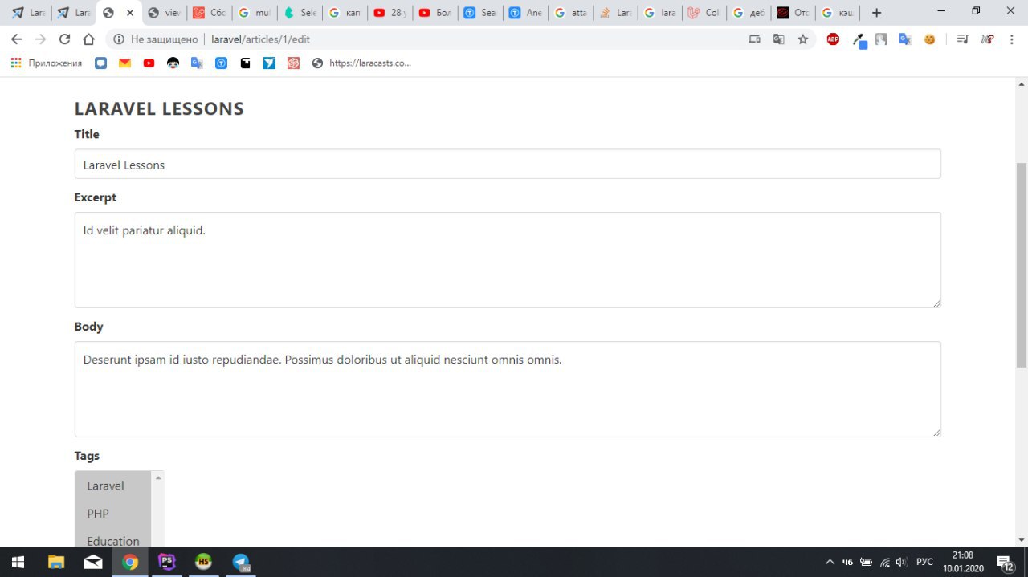Bookmark this page with the star icon
The width and height of the screenshot is (1028, 577).
(x=802, y=39)
